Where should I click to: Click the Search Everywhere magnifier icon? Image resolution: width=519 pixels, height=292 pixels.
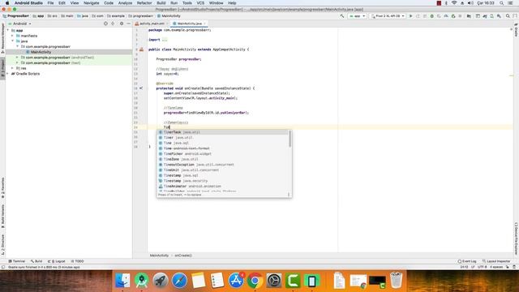(x=508, y=16)
